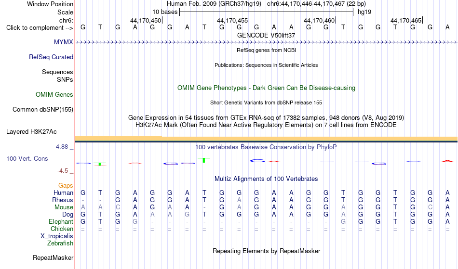Click the Scale label

point(65,12)
